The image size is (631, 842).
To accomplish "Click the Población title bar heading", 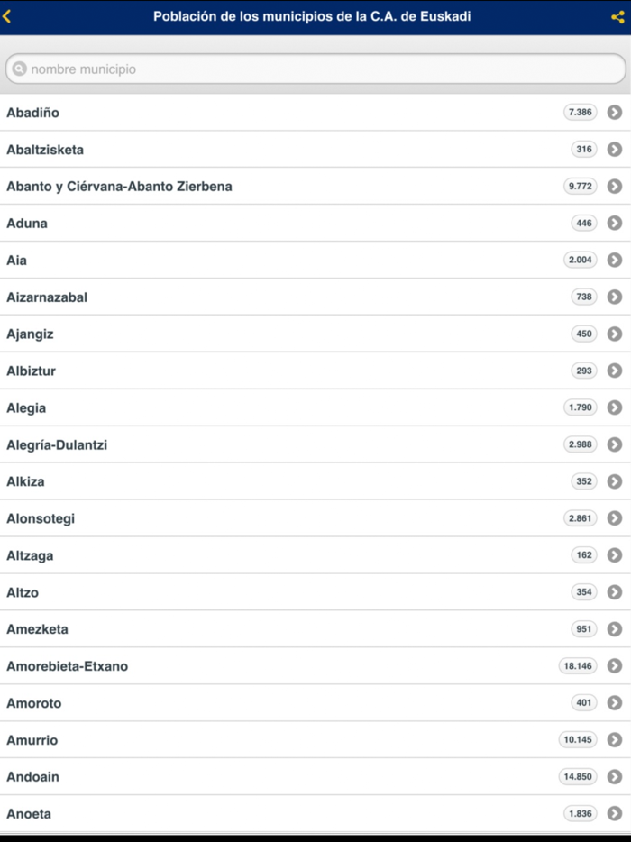I will (x=315, y=15).
